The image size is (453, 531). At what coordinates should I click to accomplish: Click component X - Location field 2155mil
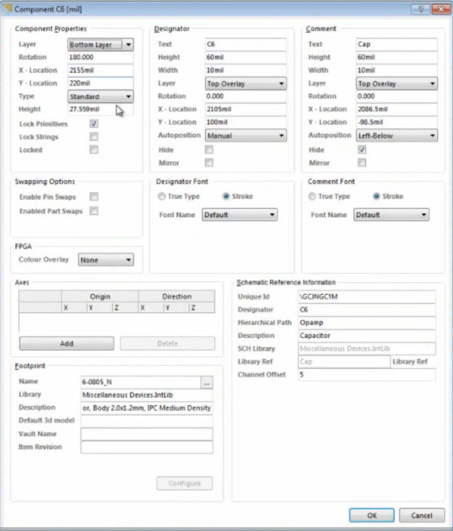coord(100,70)
